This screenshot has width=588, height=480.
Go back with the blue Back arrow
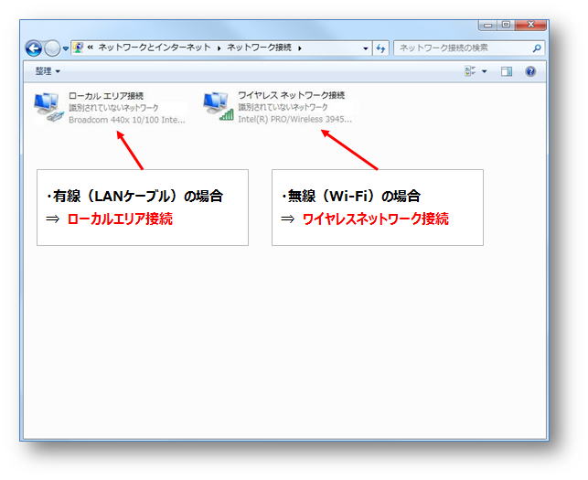[34, 48]
